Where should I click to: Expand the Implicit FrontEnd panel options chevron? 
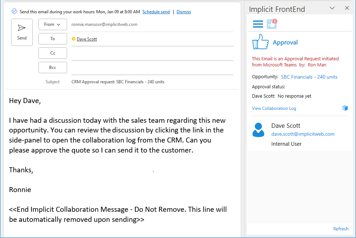[332, 8]
